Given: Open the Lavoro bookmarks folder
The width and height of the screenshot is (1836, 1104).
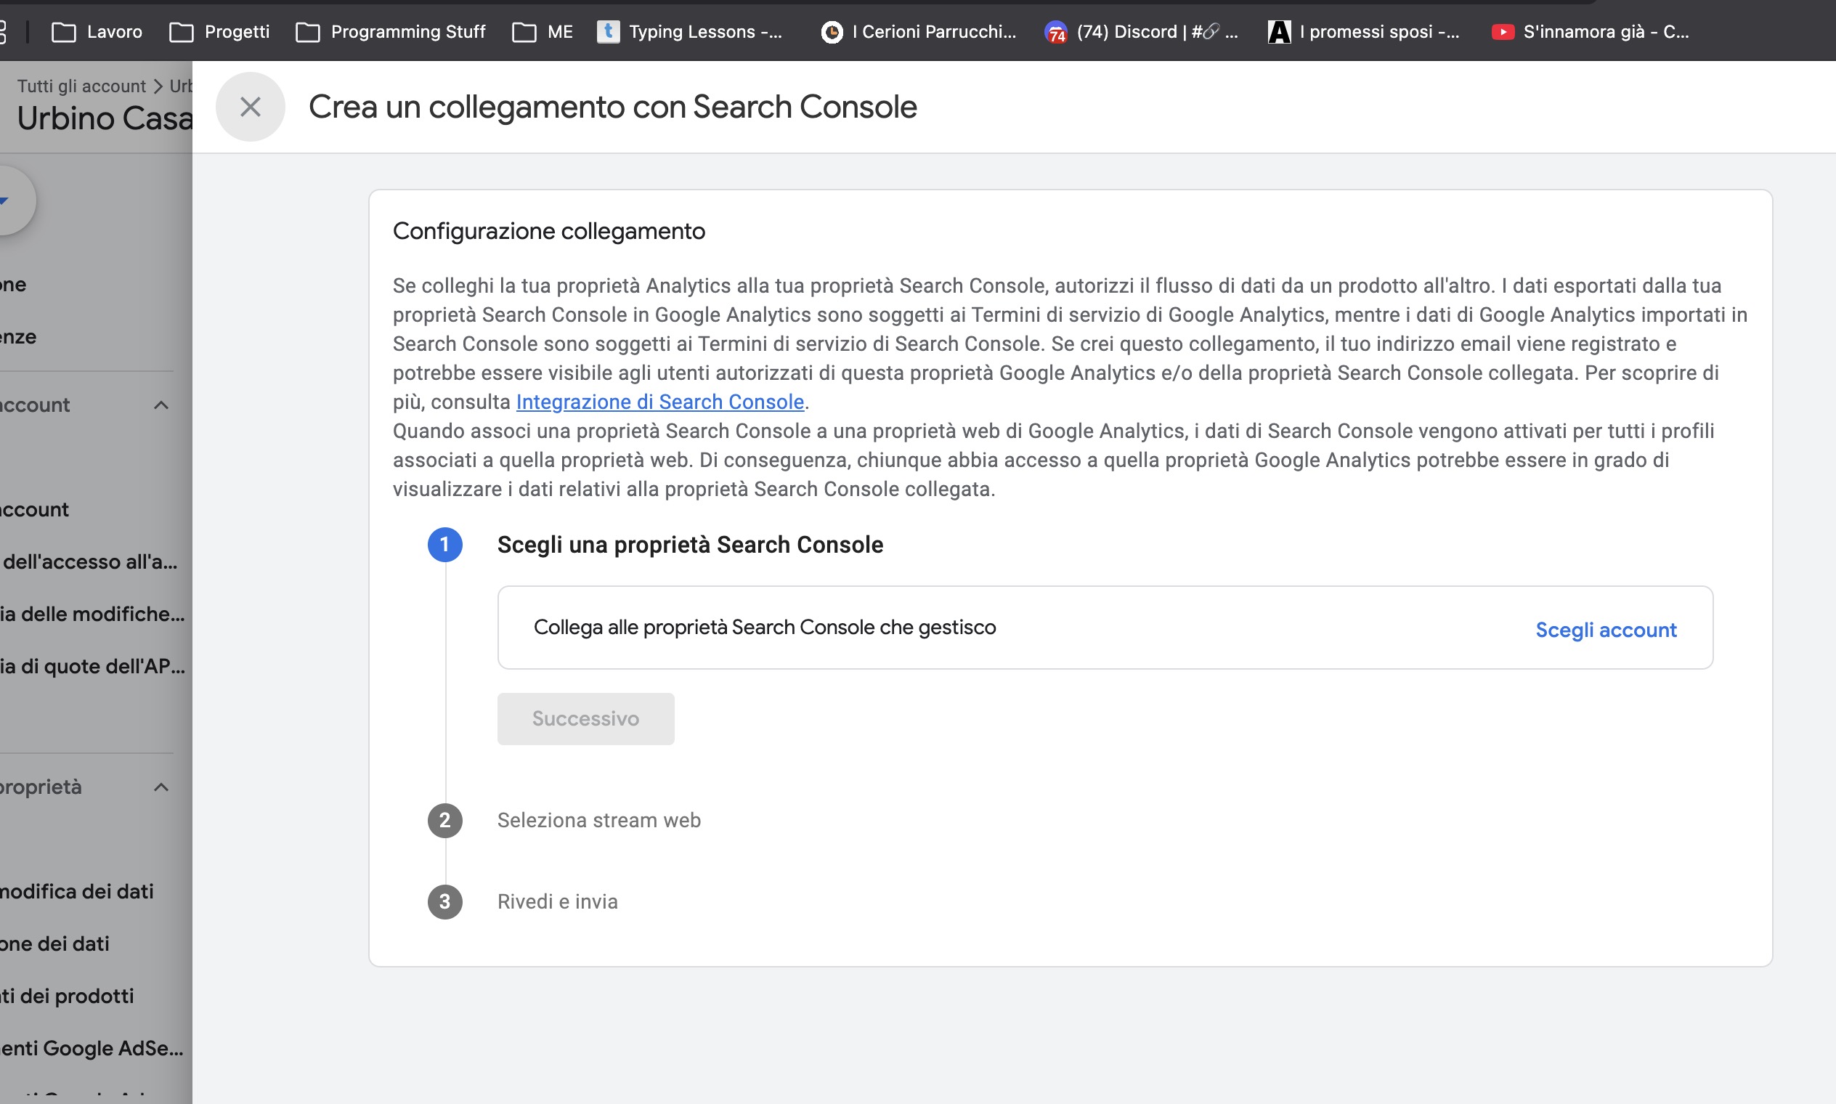Looking at the screenshot, I should [97, 31].
